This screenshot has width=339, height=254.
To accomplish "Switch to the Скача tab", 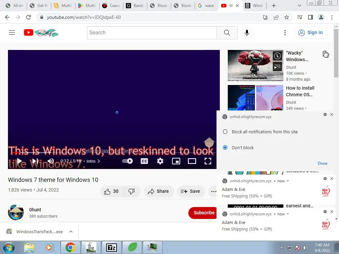I will point(111,6).
